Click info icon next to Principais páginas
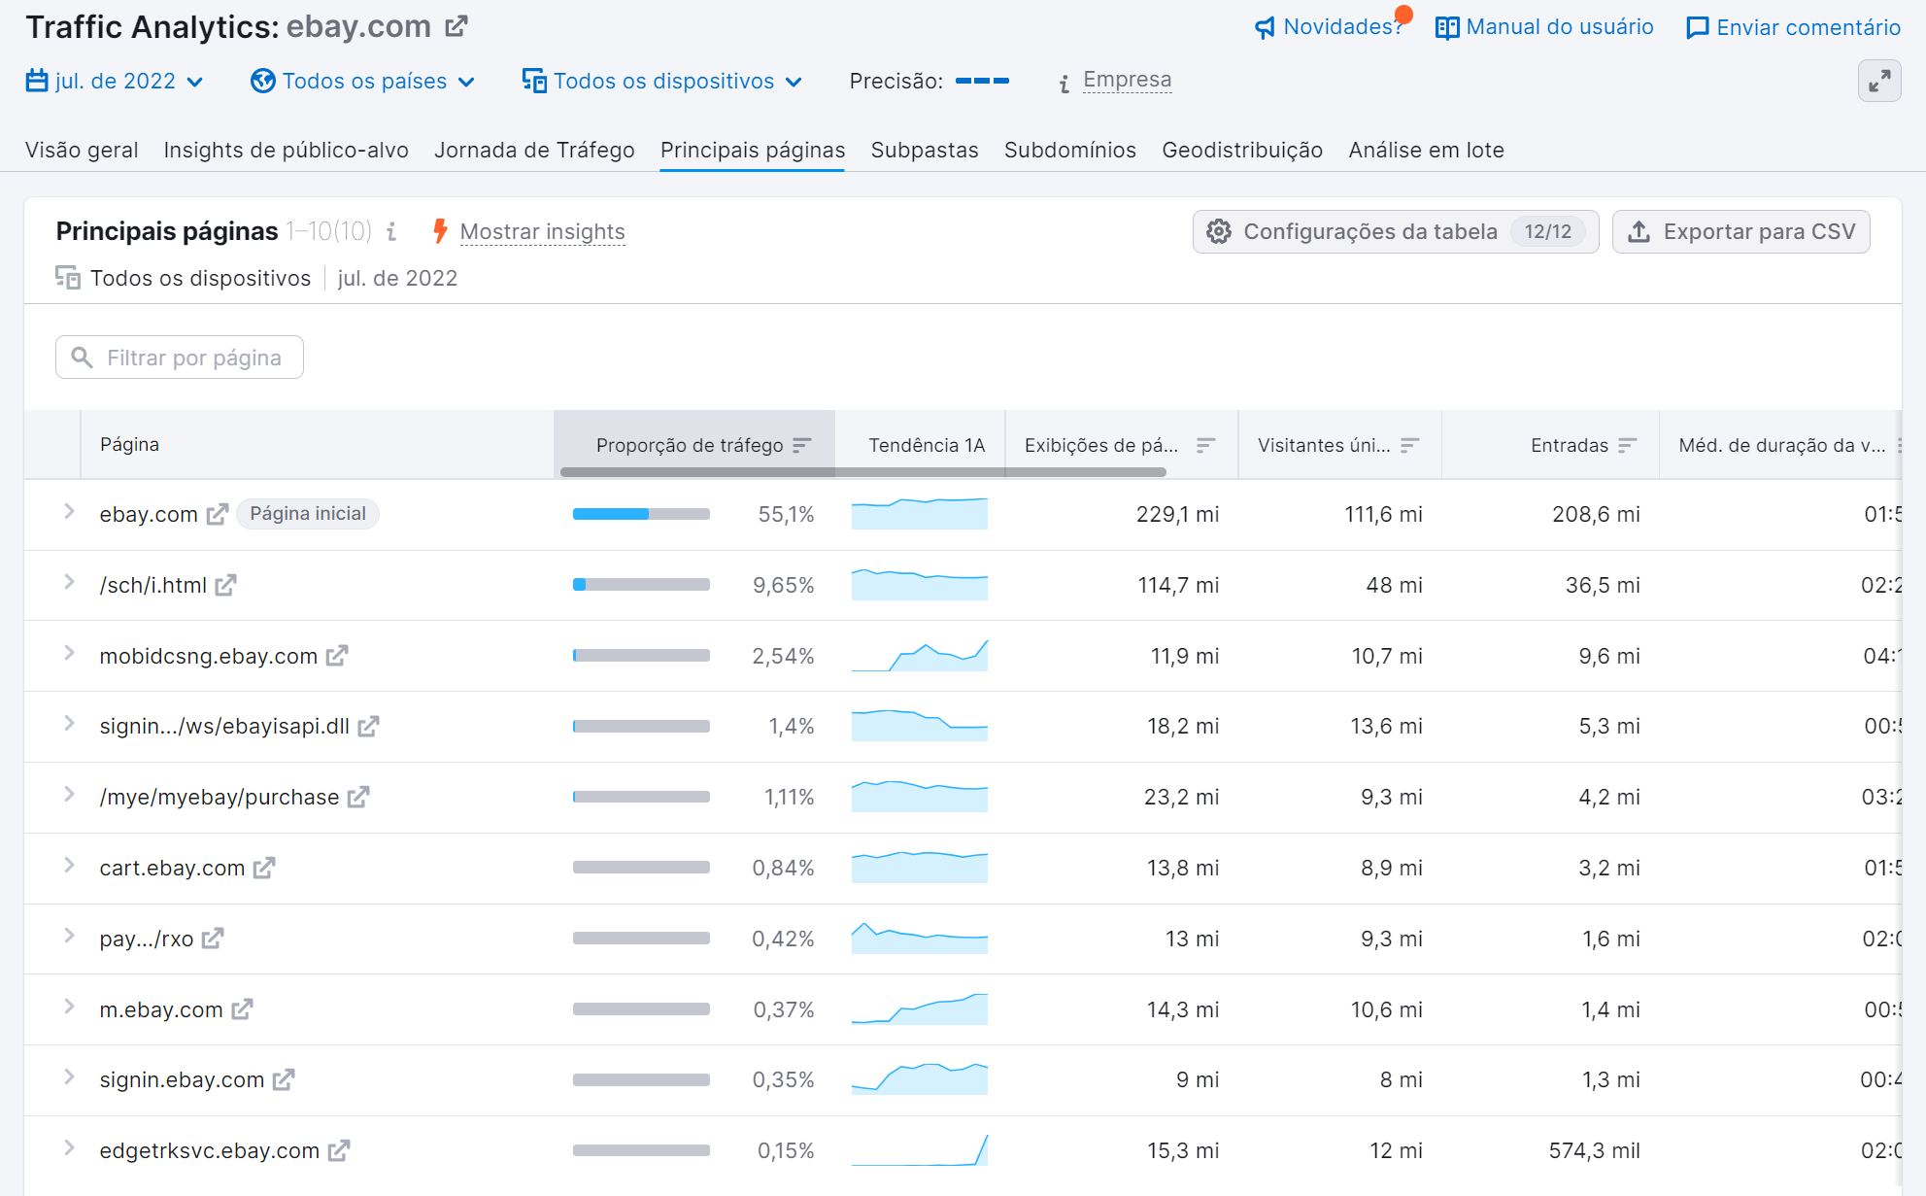The width and height of the screenshot is (1926, 1196). (391, 231)
